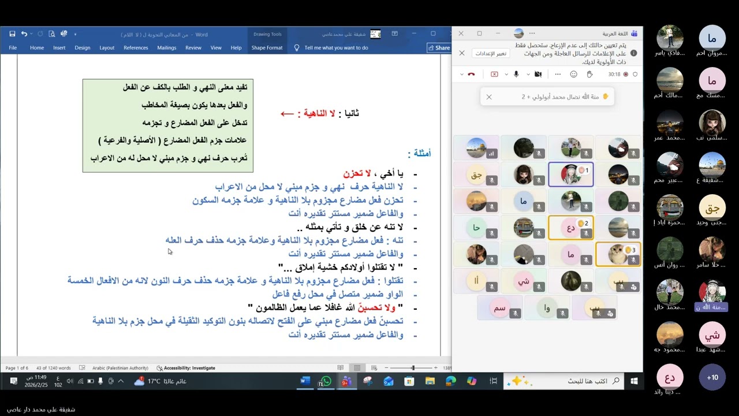Image resolution: width=739 pixels, height=416 pixels.
Task: Open the Customize Quick Access Toolbar dropdown
Action: pos(75,34)
